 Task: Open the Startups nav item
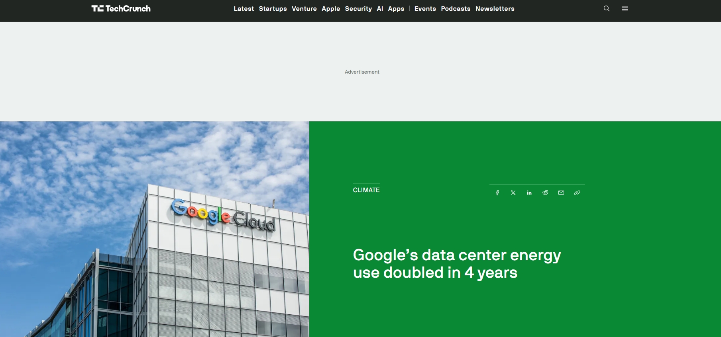tap(273, 8)
